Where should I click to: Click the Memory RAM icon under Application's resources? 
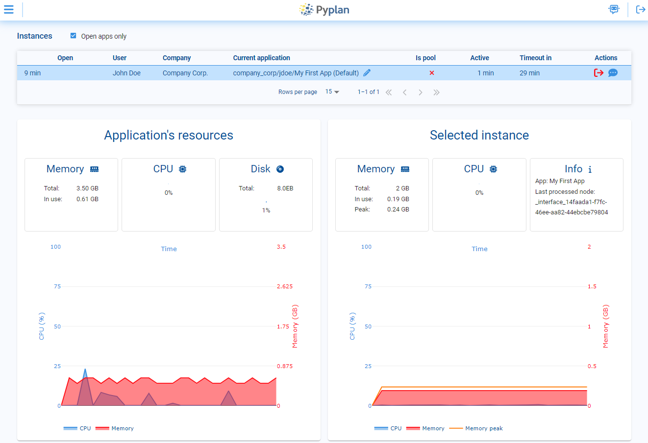(95, 168)
